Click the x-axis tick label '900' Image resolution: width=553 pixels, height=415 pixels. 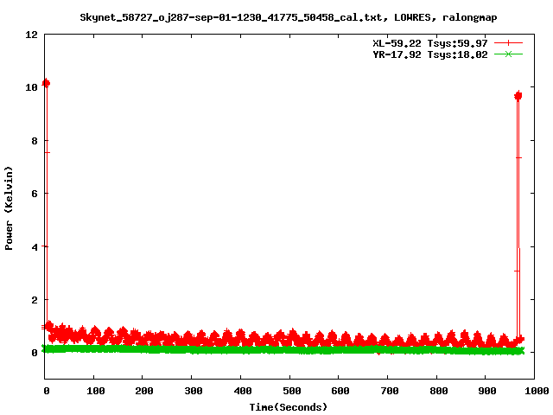487,391
